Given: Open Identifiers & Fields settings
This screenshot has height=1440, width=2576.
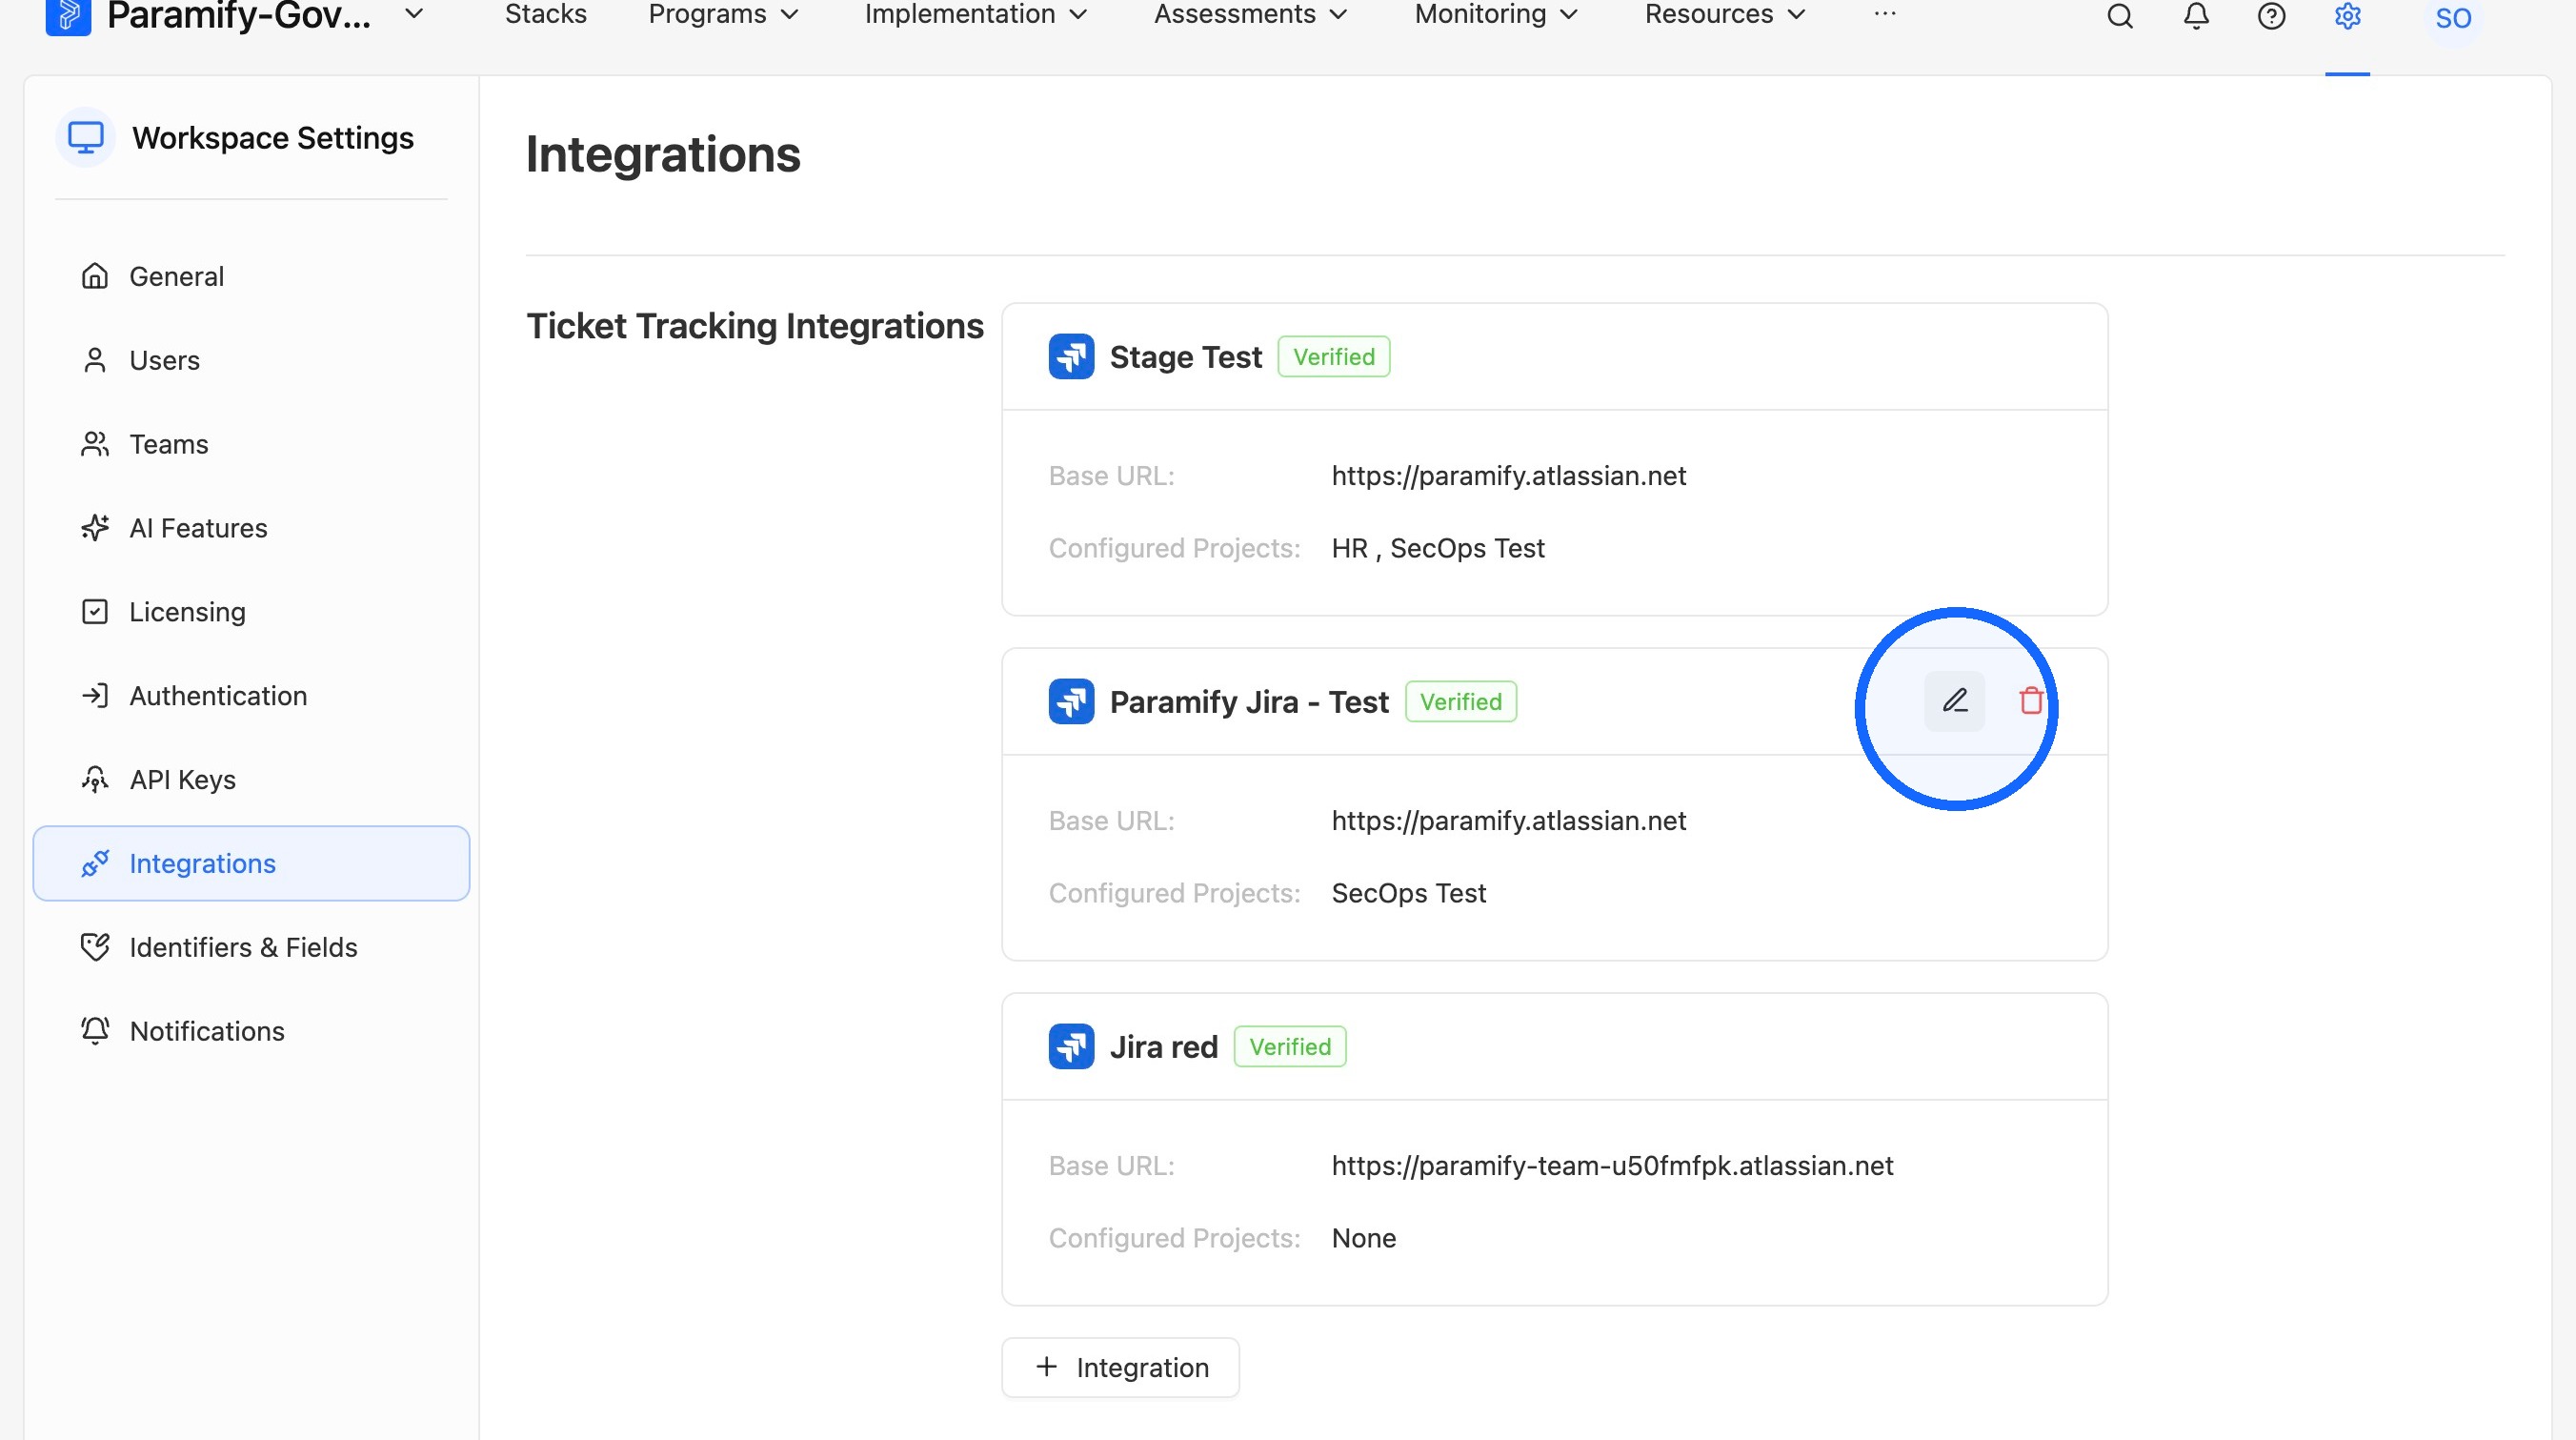Looking at the screenshot, I should click(251, 946).
